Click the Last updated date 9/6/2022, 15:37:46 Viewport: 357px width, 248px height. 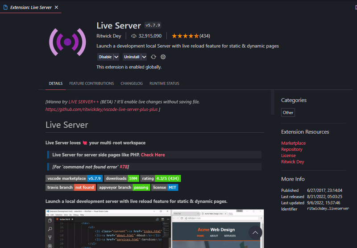coord(324,202)
